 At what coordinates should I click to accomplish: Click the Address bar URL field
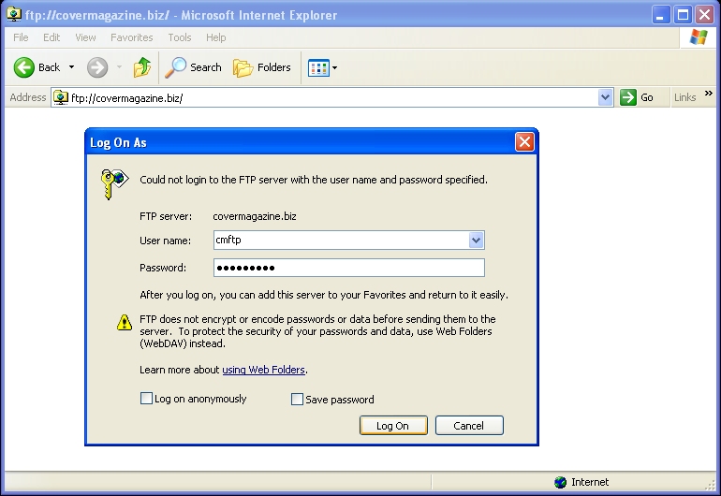[333, 97]
